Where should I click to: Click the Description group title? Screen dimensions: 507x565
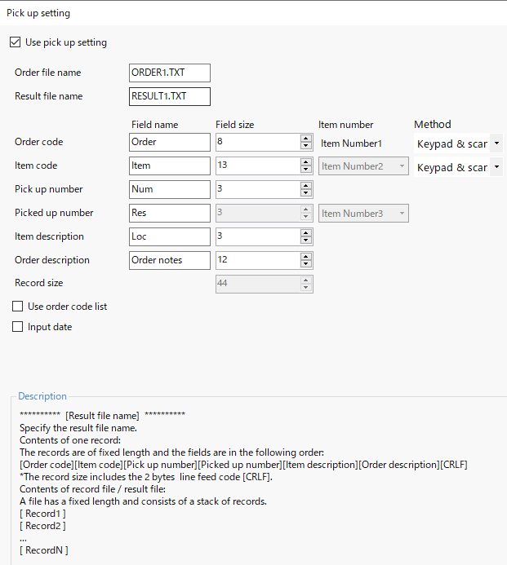[42, 396]
